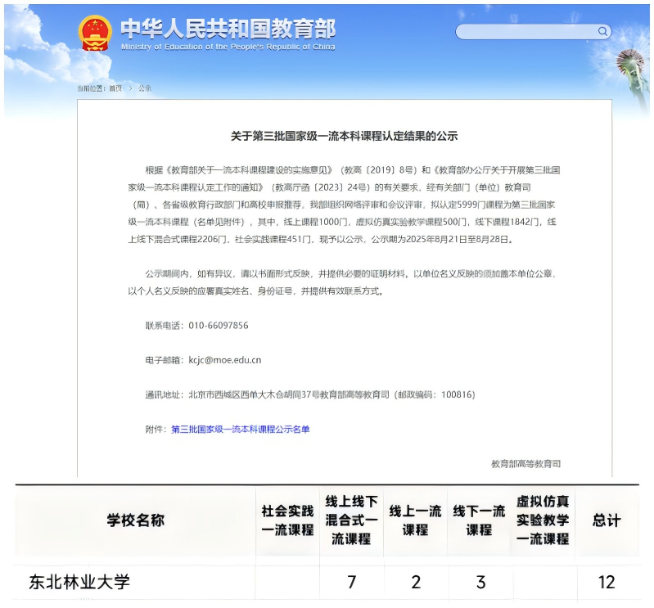Image resolution: width=654 pixels, height=608 pixels.
Task: Click the 线上线下混合式一流课程 column header
Action: point(351,520)
